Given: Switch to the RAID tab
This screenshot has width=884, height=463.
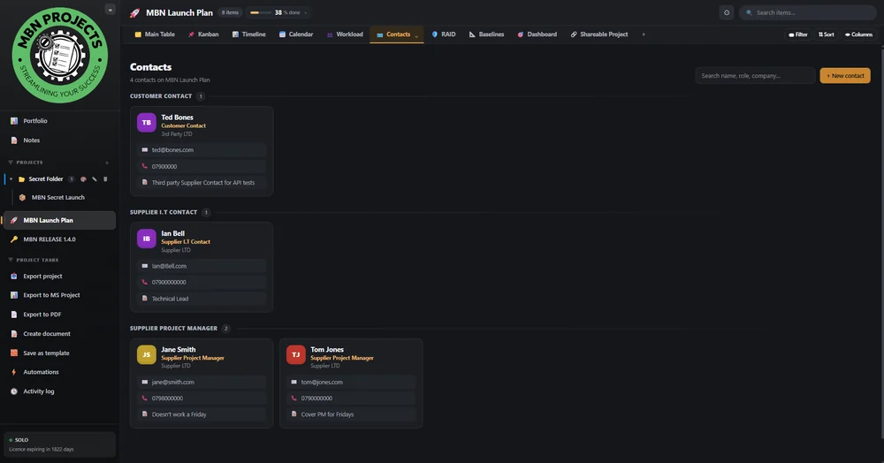Looking at the screenshot, I should pos(444,34).
